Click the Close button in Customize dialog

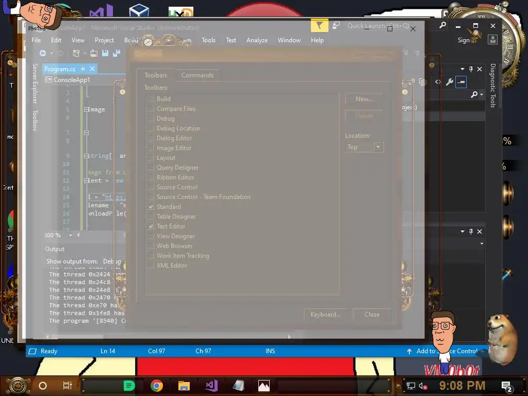coord(372,315)
